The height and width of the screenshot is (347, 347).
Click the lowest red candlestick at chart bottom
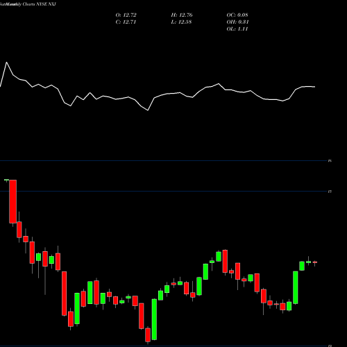tap(148, 335)
